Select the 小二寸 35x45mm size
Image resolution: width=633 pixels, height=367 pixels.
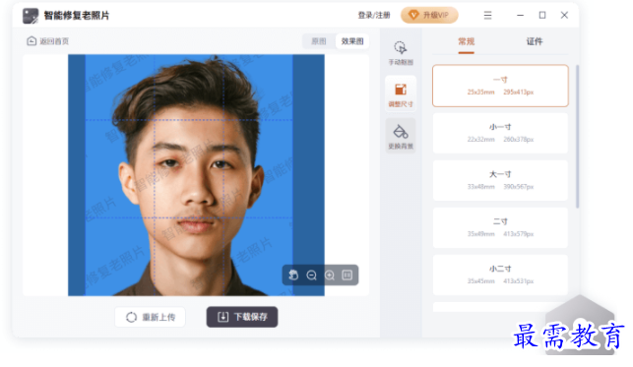point(500,275)
